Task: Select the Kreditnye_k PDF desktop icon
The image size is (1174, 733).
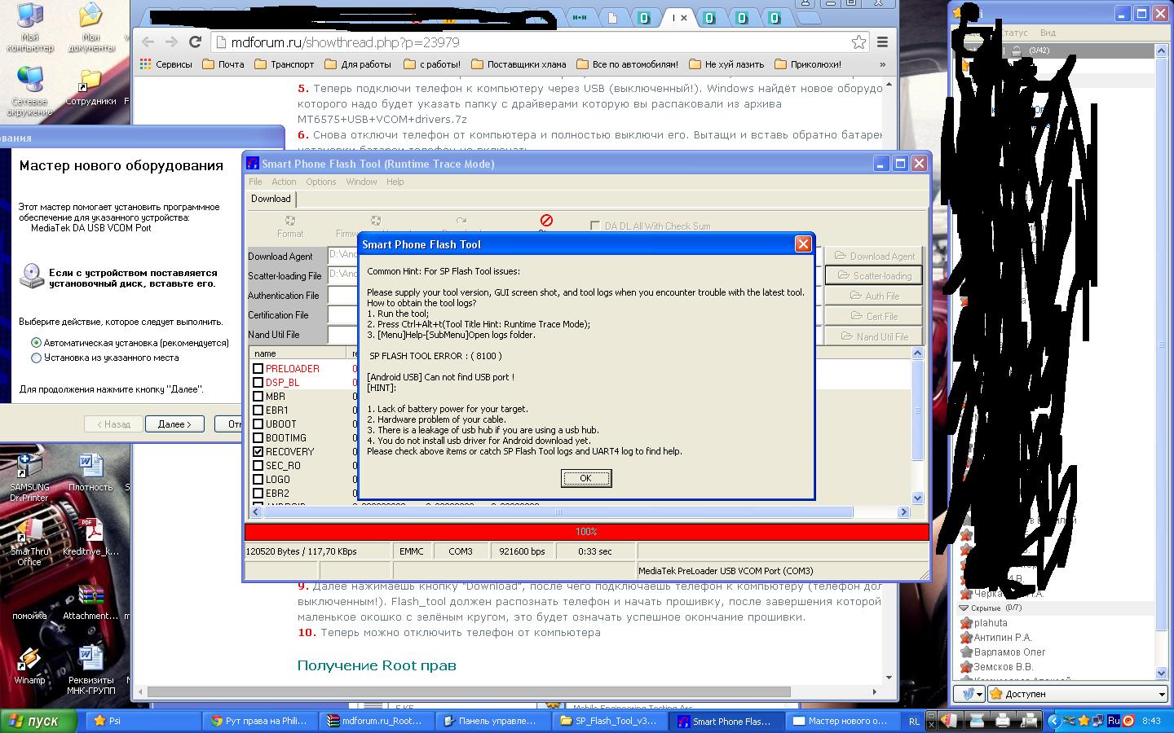Action: coord(90,538)
